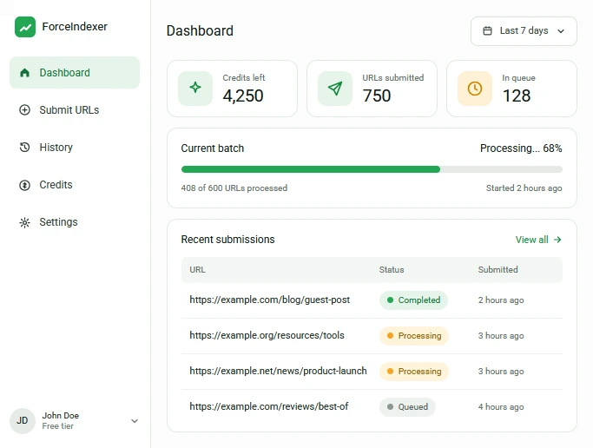This screenshot has height=448, width=593.
Task: Open https://example.net/news/product-launch URL
Action: tap(278, 371)
